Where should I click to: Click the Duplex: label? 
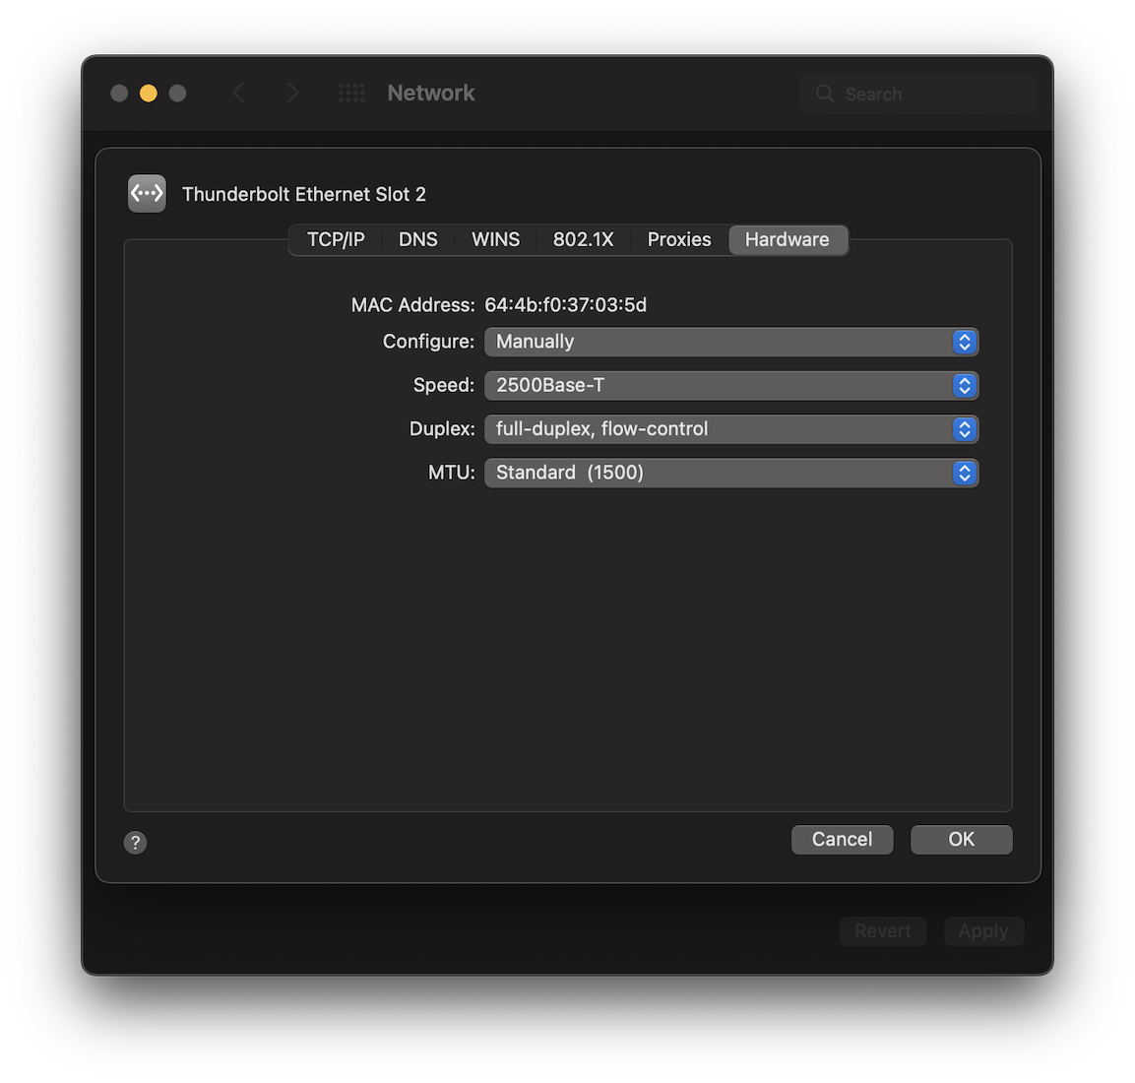tap(442, 428)
